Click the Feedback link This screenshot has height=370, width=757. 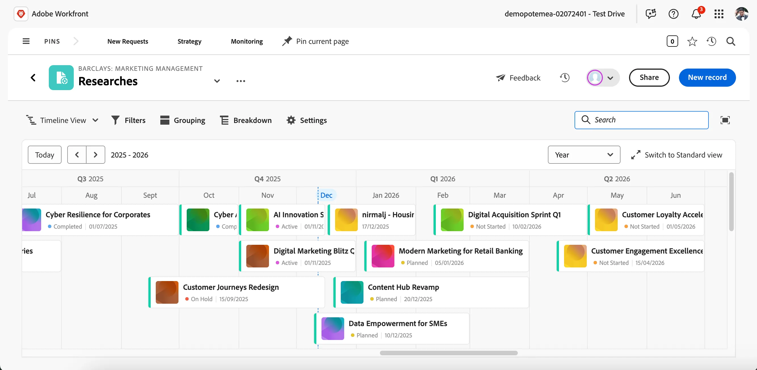tap(518, 78)
